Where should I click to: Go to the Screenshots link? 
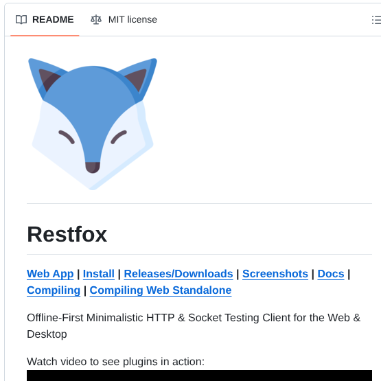pos(275,274)
